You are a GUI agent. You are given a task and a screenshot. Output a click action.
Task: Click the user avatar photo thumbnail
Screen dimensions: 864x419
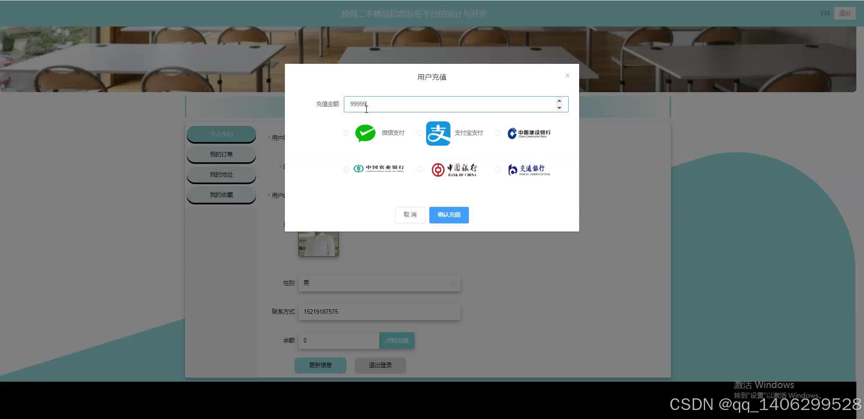(319, 244)
